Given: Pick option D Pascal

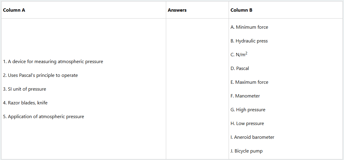Looking at the screenshot, I should click(x=240, y=68).
